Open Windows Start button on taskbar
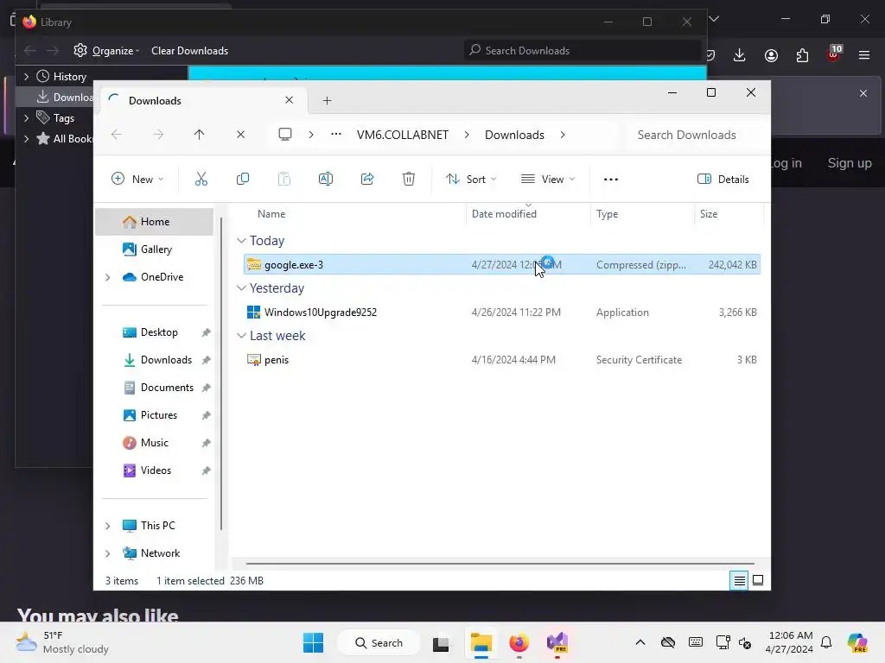The image size is (885, 663). pos(313,642)
